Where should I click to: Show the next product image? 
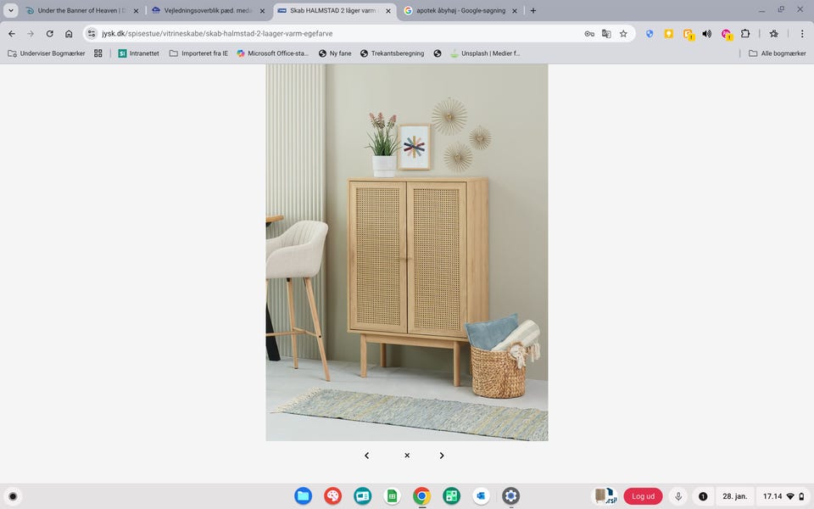pos(442,456)
